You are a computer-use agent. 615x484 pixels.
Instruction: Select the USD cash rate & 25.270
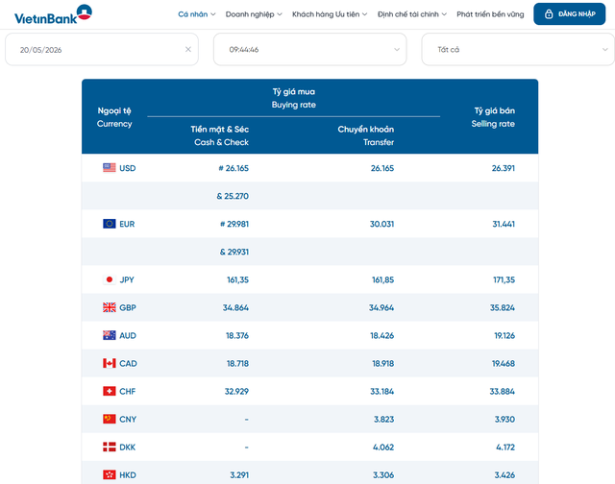pos(233,196)
